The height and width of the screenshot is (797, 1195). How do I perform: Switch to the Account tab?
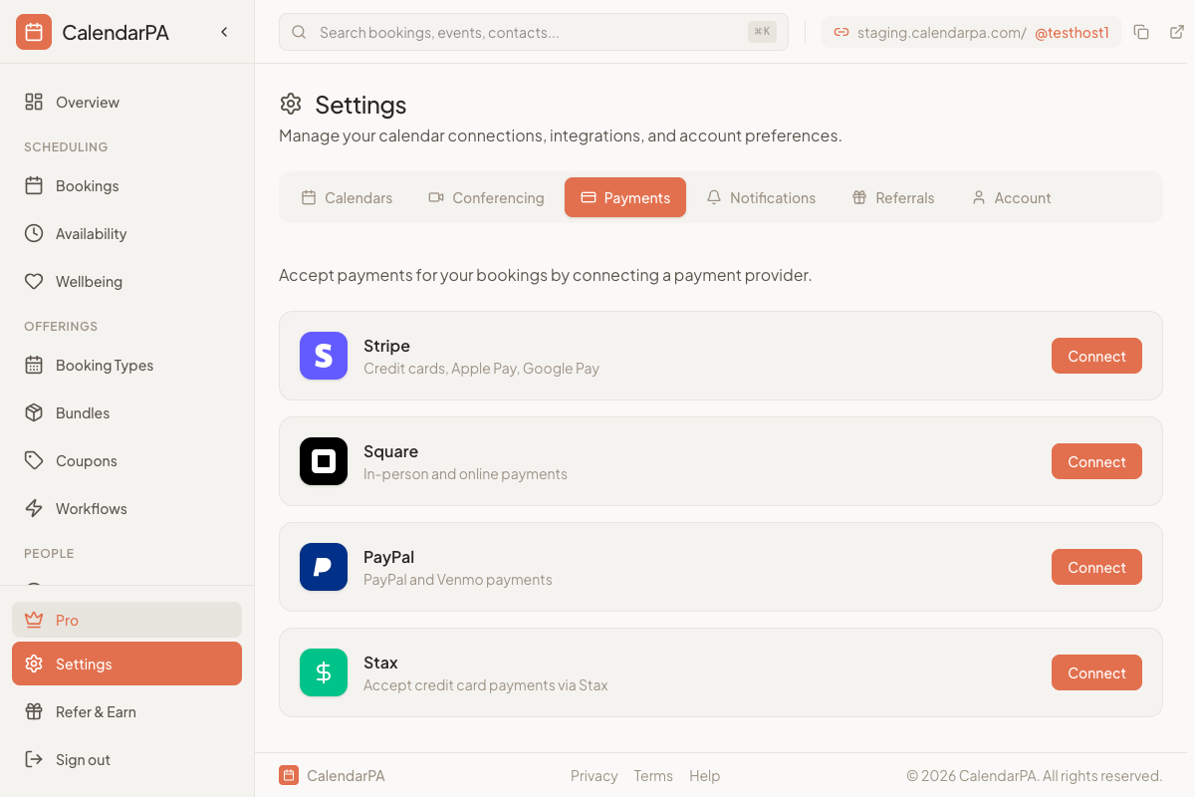1011,197
